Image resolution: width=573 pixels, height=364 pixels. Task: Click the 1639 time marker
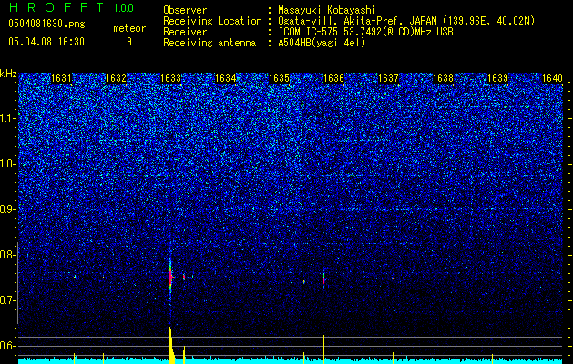tap(497, 78)
